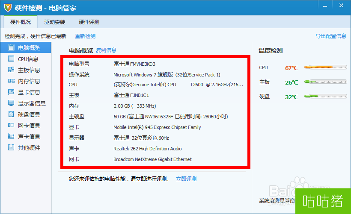The image size is (351, 214).
Task: Click 导出配置信息 link
Action: click(x=331, y=36)
